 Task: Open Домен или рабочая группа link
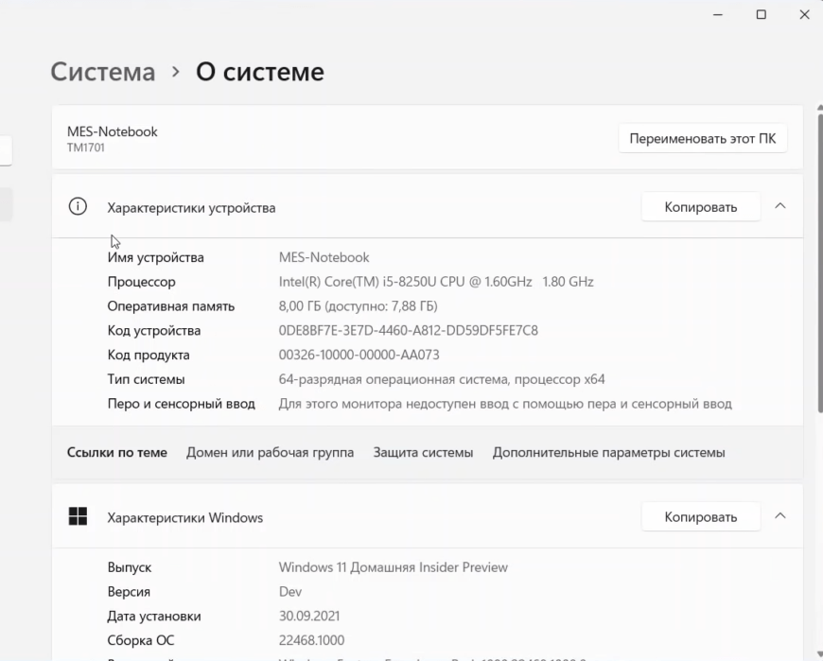[x=270, y=452]
